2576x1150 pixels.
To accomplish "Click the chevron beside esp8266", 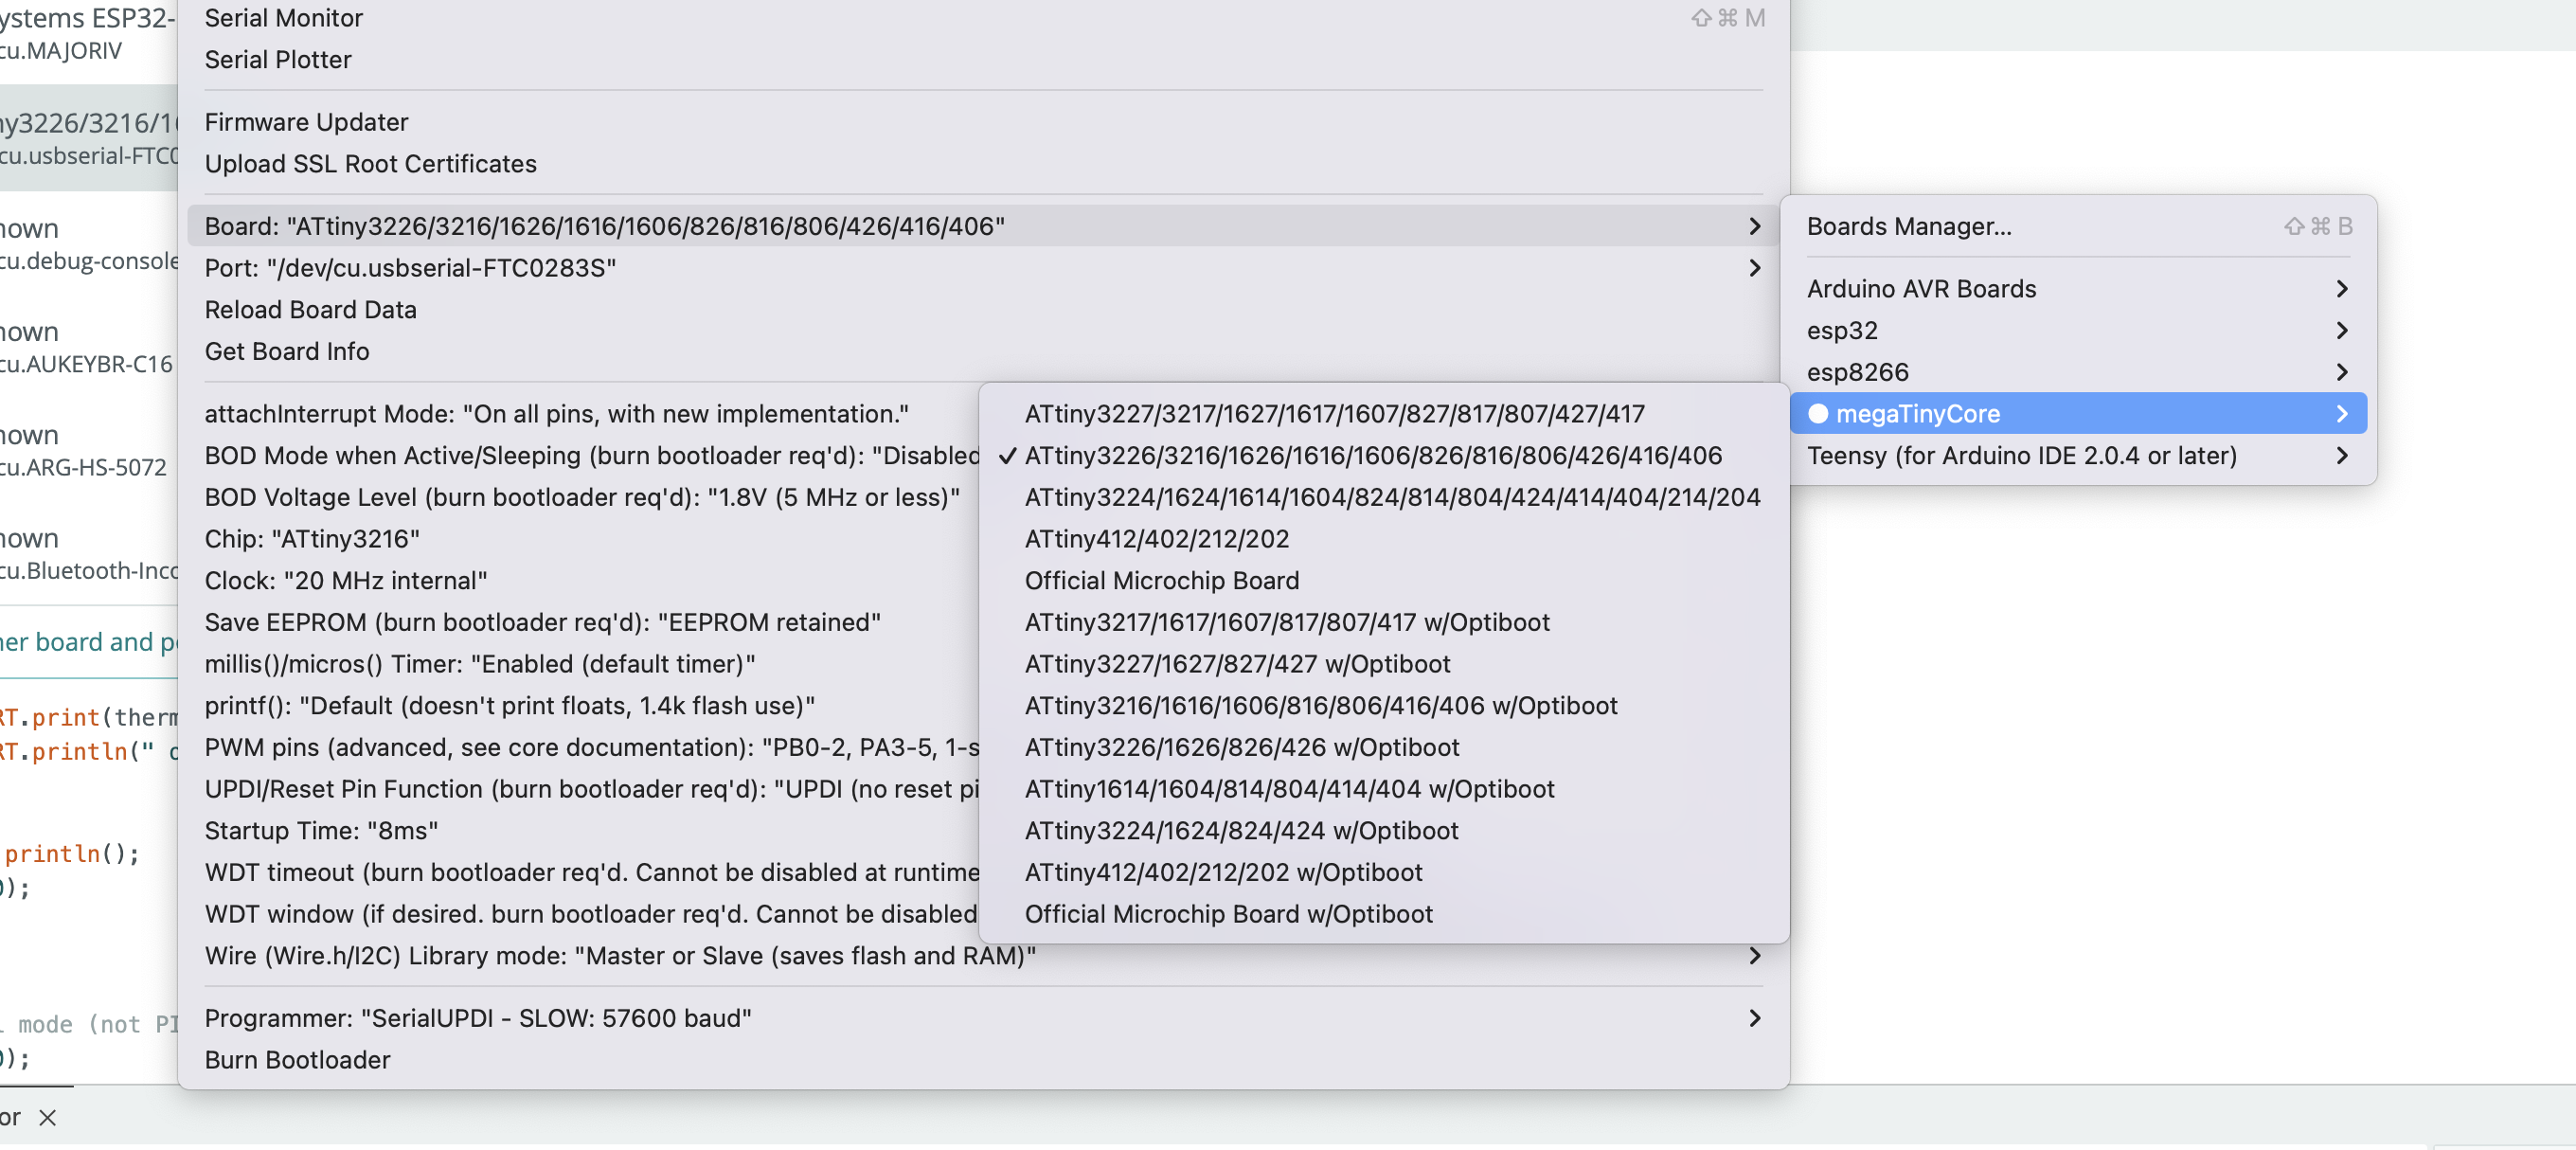I will pyautogui.click(x=2341, y=372).
